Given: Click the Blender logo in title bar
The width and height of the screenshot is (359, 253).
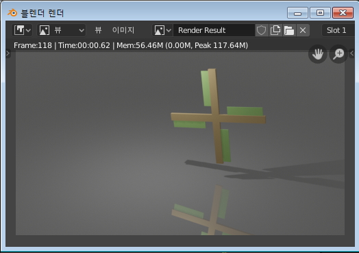Looking at the screenshot, I should click(x=12, y=13).
